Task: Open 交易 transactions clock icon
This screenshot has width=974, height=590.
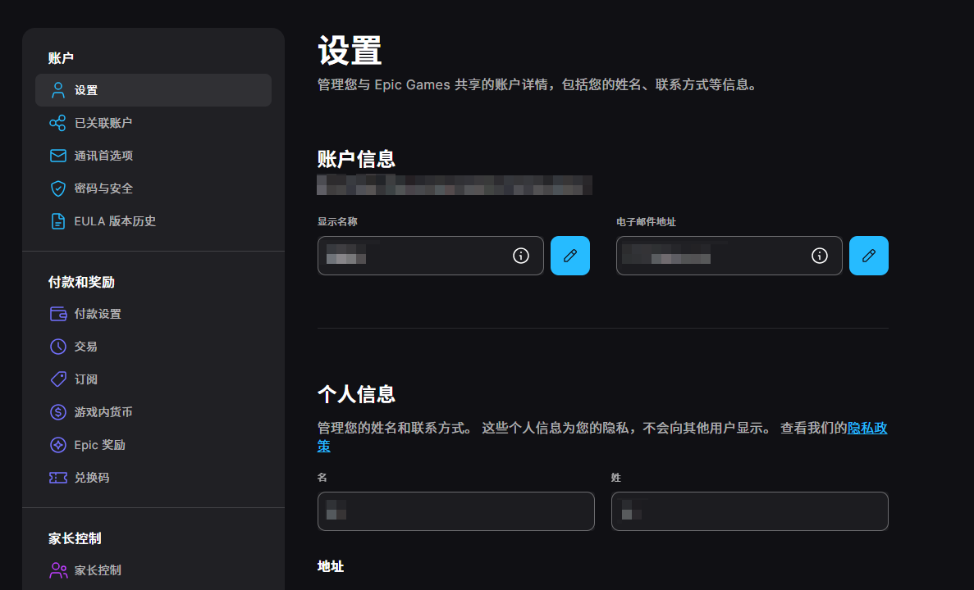Action: (57, 346)
